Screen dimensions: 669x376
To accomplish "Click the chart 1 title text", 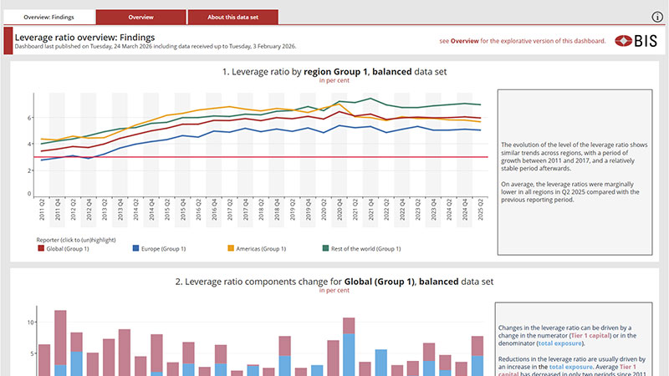I will click(334, 72).
